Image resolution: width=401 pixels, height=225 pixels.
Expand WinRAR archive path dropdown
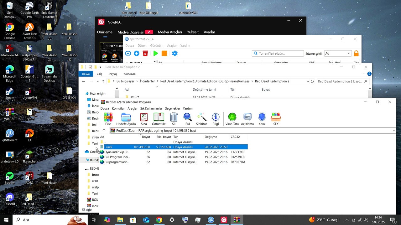pyautogui.click(x=393, y=131)
